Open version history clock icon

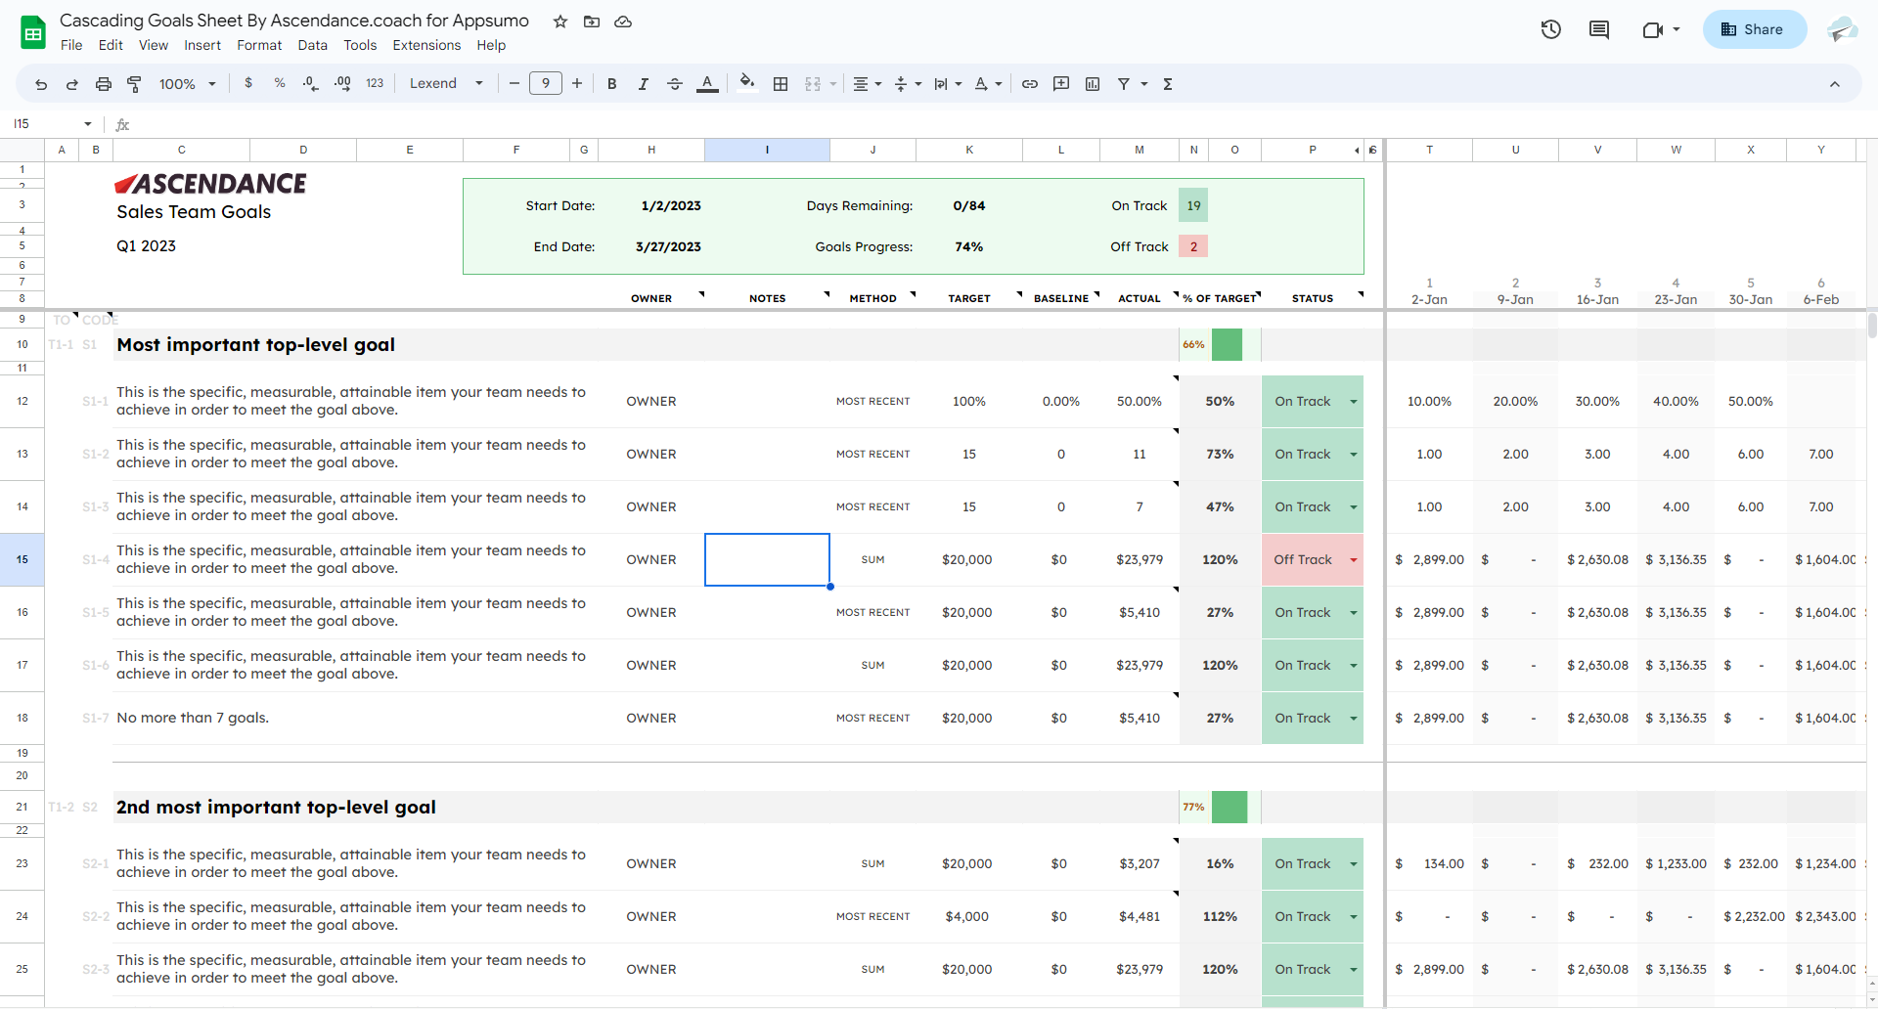(x=1550, y=29)
